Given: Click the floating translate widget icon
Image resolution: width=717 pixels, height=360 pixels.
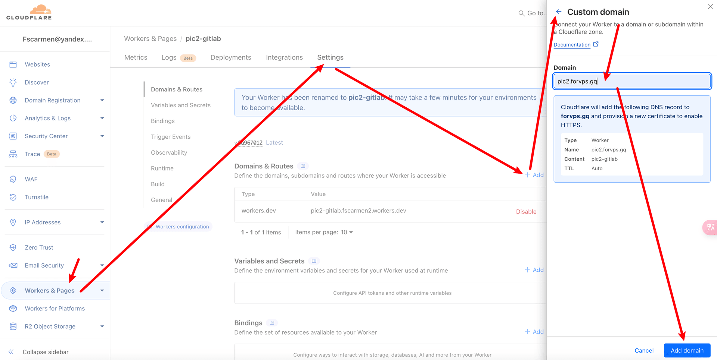Looking at the screenshot, I should tap(710, 227).
